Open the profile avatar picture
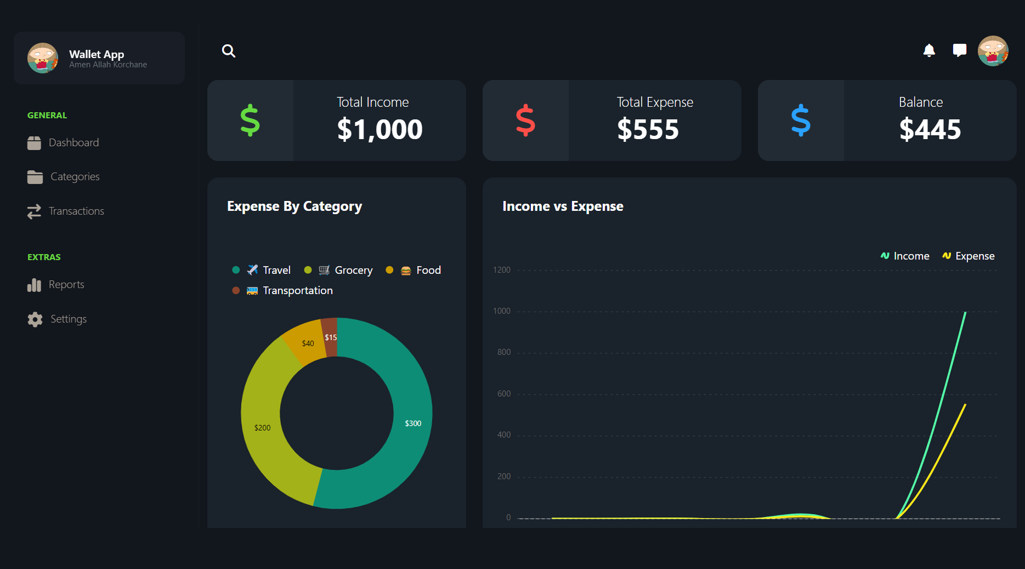The height and width of the screenshot is (569, 1025). (x=993, y=50)
